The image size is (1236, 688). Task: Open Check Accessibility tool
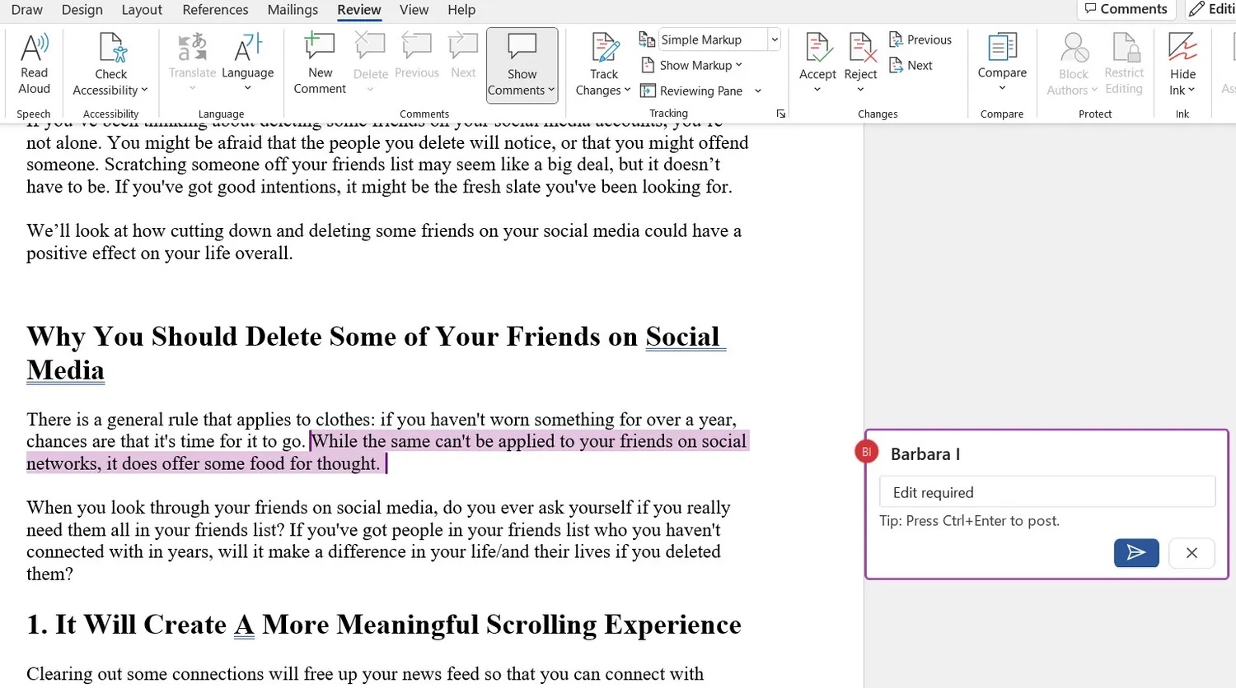(110, 49)
